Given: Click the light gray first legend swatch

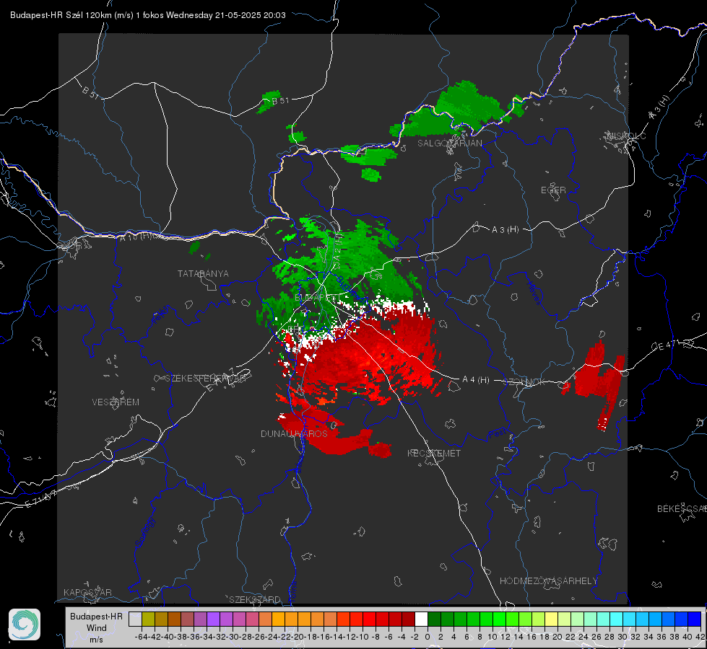Looking at the screenshot, I should (135, 619).
